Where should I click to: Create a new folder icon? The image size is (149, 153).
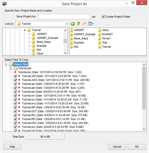(x=84, y=24)
